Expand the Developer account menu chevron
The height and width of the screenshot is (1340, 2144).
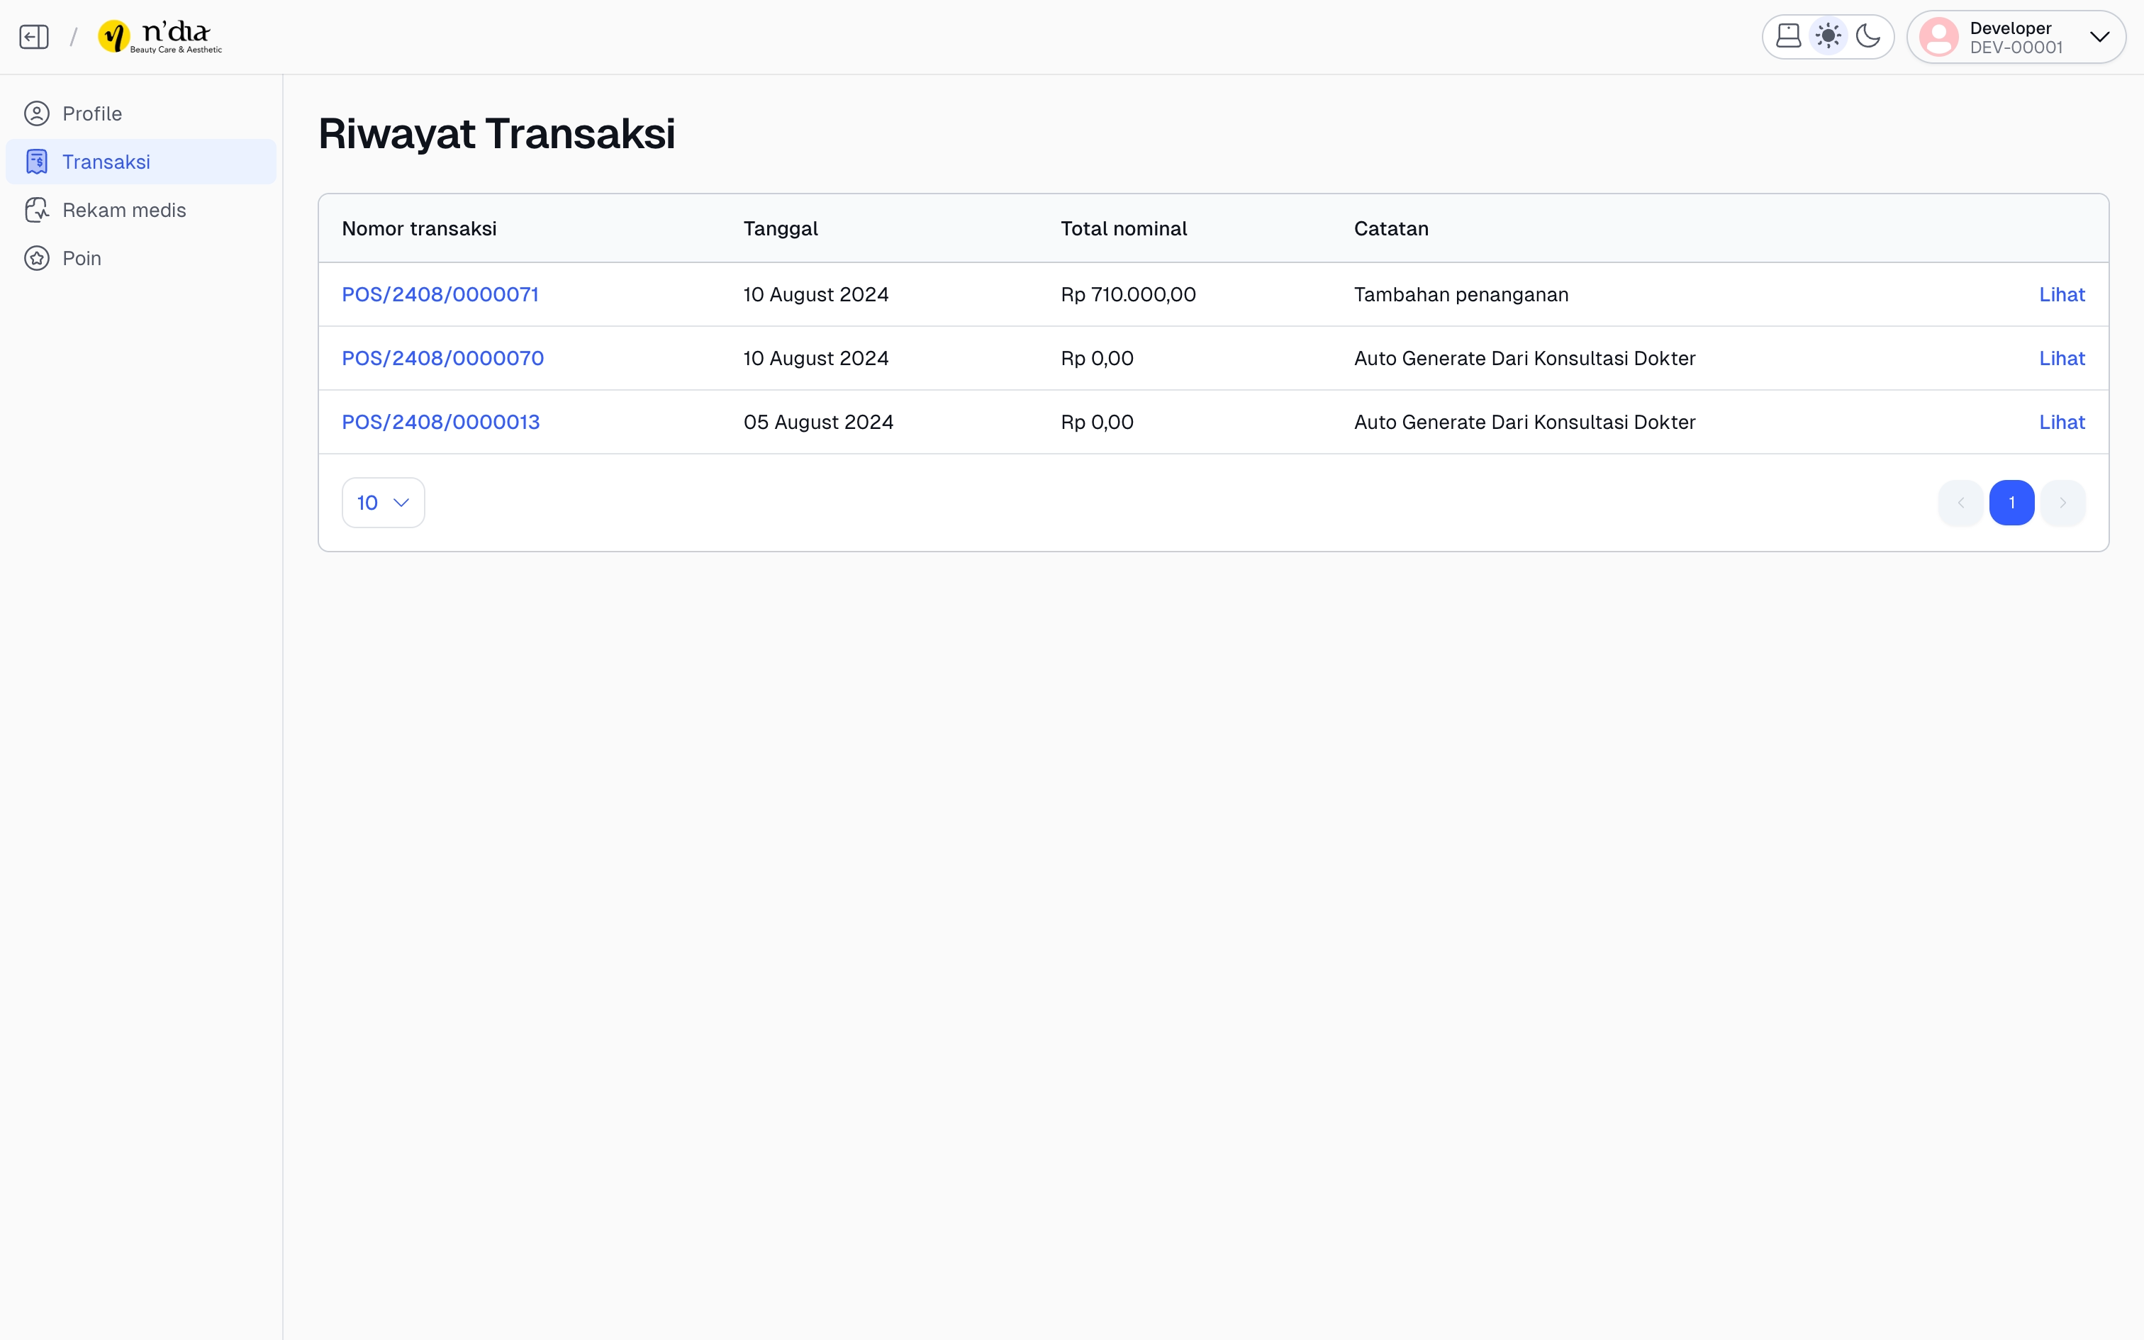click(2100, 37)
